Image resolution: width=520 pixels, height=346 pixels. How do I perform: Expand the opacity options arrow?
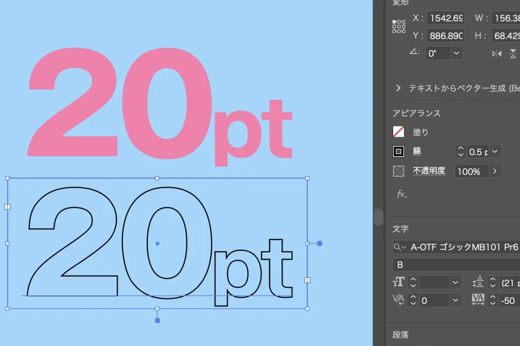click(495, 171)
